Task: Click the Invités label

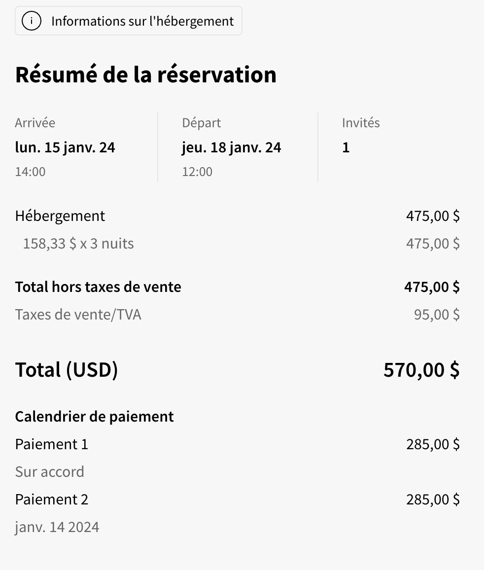Action: pyautogui.click(x=361, y=123)
